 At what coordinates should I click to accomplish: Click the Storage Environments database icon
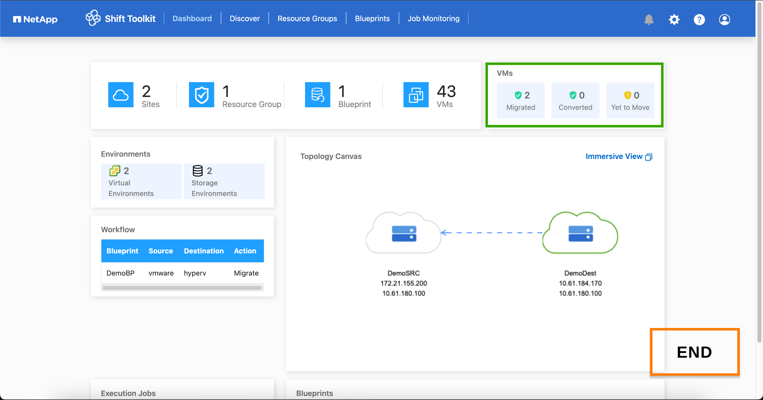198,171
